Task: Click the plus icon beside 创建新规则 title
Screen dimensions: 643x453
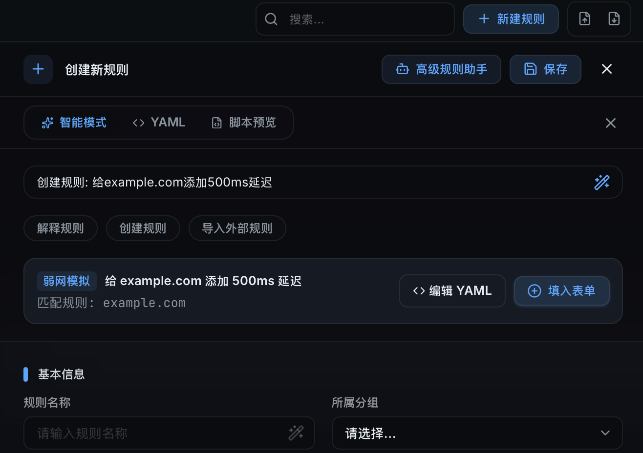Action: pyautogui.click(x=38, y=69)
